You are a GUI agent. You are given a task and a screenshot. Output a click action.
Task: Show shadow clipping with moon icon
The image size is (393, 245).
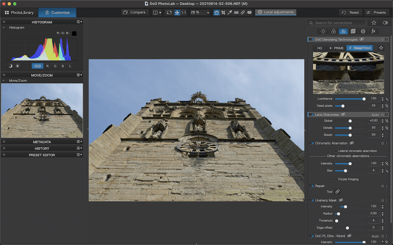(x=11, y=66)
